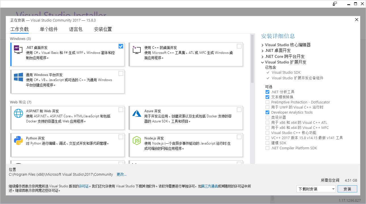Click the 安装详细信息 heading
Viewport: 366px width, 204px height.
278,36
